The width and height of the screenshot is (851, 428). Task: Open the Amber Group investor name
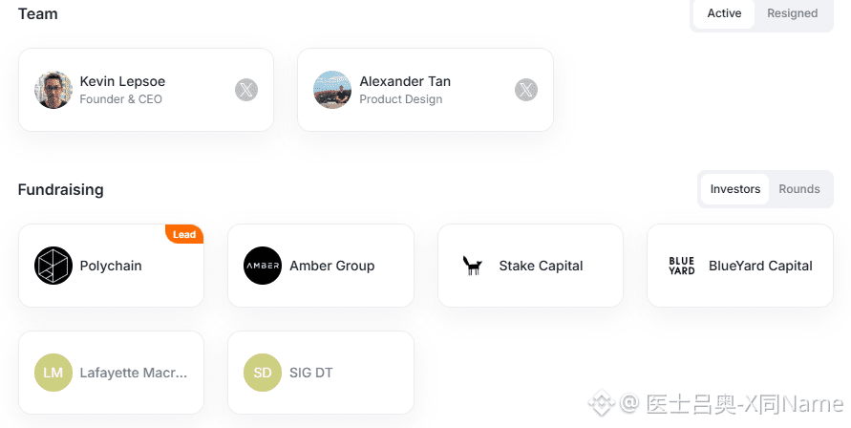coord(332,266)
